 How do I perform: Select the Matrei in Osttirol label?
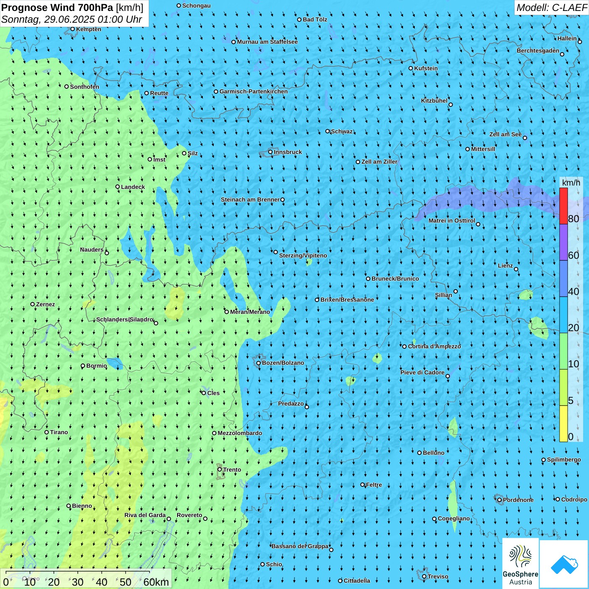tap(452, 220)
